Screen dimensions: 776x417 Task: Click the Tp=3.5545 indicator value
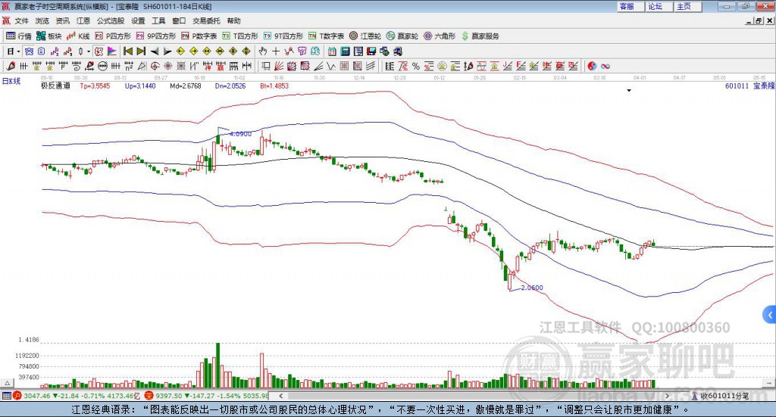[95, 86]
